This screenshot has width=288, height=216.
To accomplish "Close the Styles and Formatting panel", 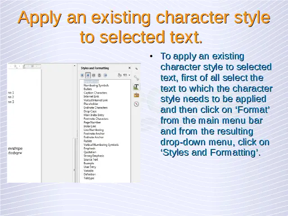I will click(130, 68).
